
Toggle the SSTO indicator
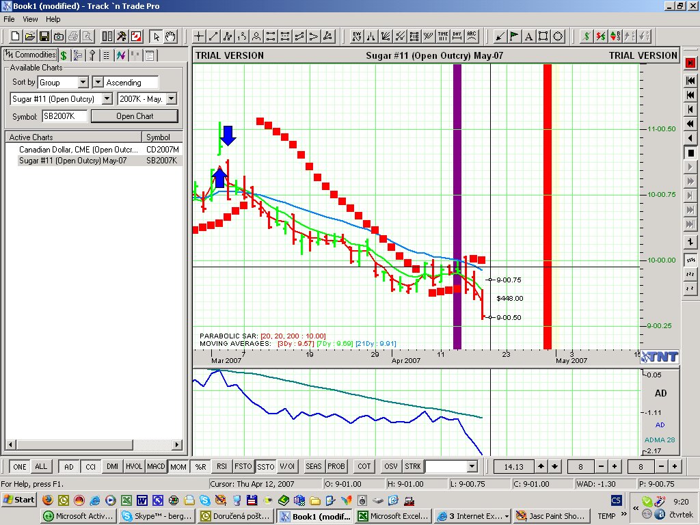click(266, 466)
